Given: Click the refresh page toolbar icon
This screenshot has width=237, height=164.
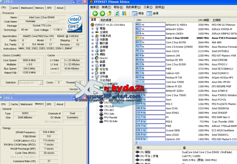Looking at the screenshot, I should [117, 13].
